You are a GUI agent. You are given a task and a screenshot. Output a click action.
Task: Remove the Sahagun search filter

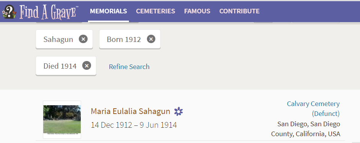83,39
